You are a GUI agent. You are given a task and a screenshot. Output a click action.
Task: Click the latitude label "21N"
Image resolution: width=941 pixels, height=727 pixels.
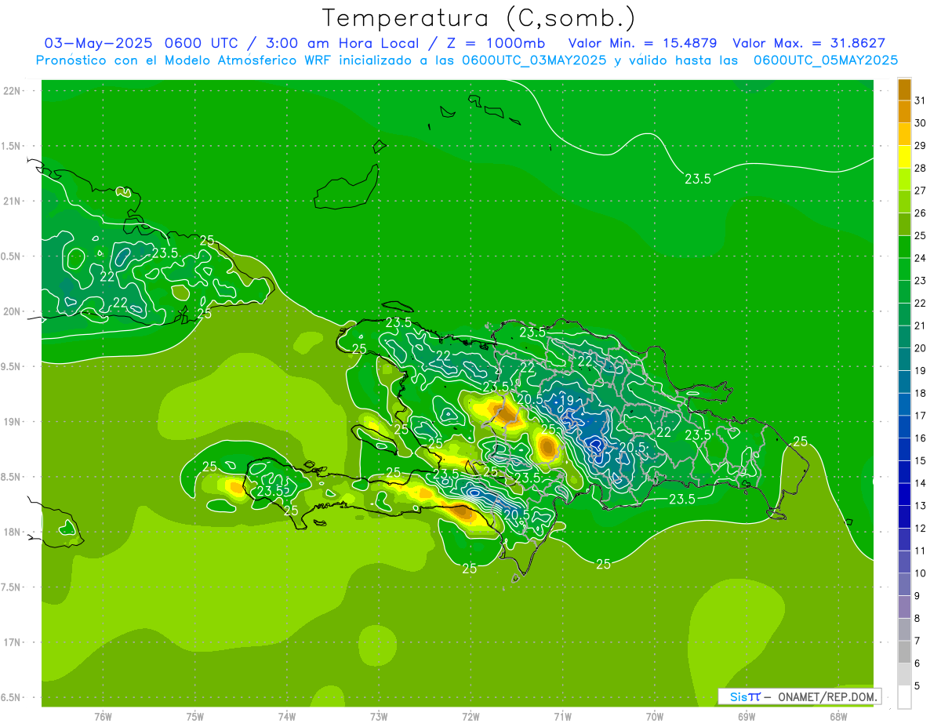[12, 201]
